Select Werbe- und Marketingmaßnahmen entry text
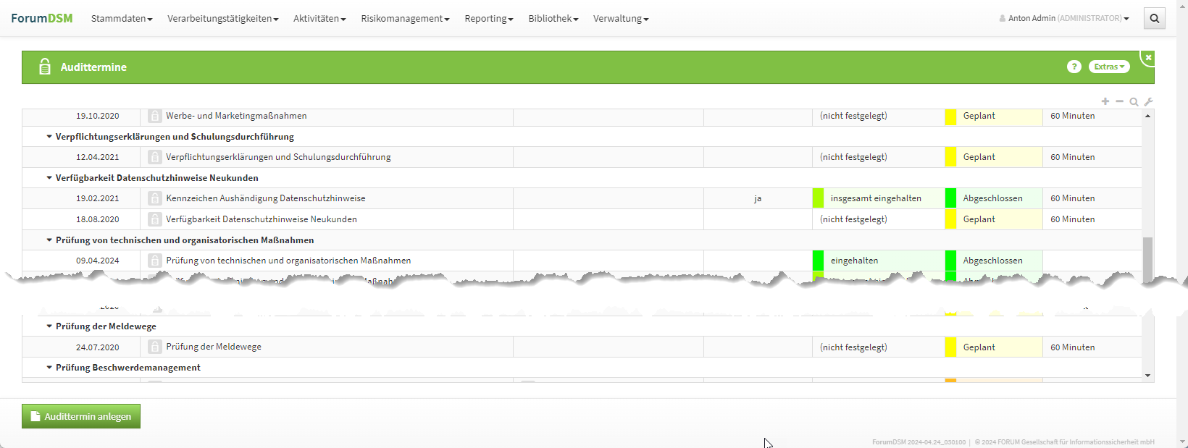The width and height of the screenshot is (1188, 448). tap(236, 116)
